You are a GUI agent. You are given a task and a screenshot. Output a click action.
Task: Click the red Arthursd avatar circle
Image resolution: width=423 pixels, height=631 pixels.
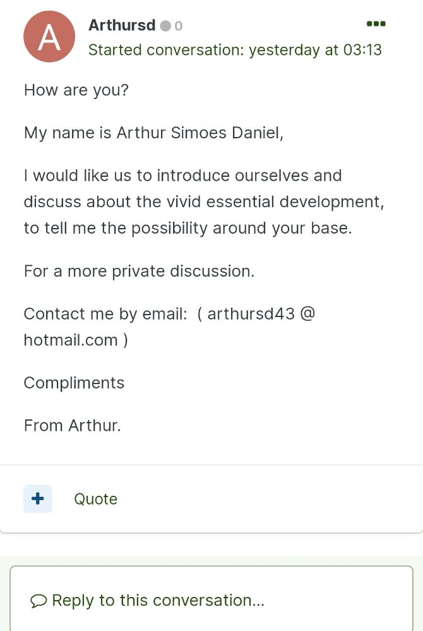point(49,37)
